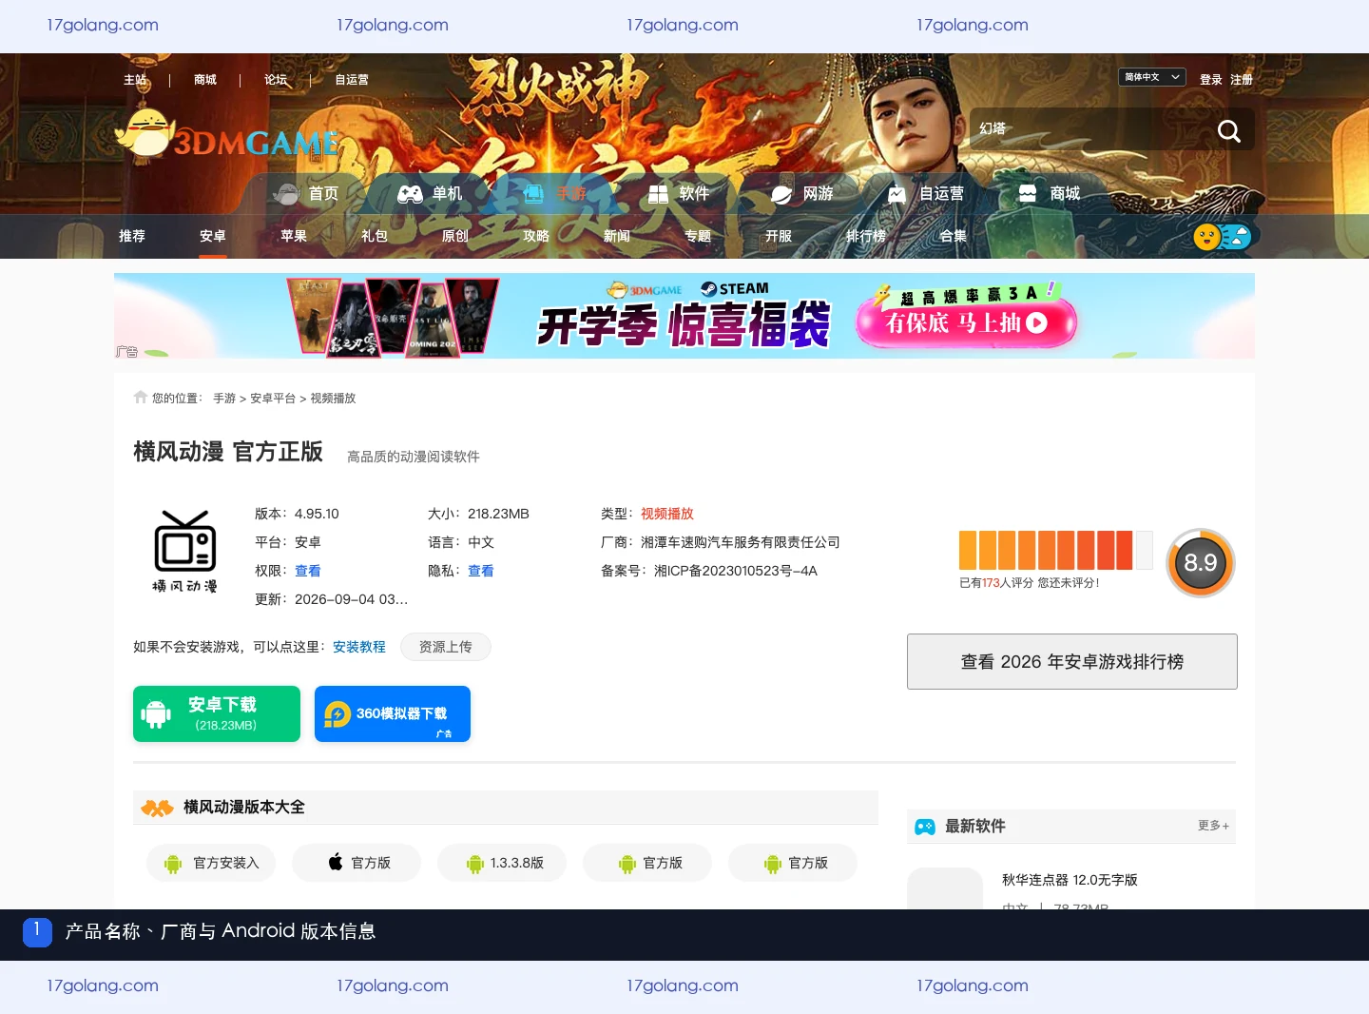Select the 合集 tab

coord(954,236)
